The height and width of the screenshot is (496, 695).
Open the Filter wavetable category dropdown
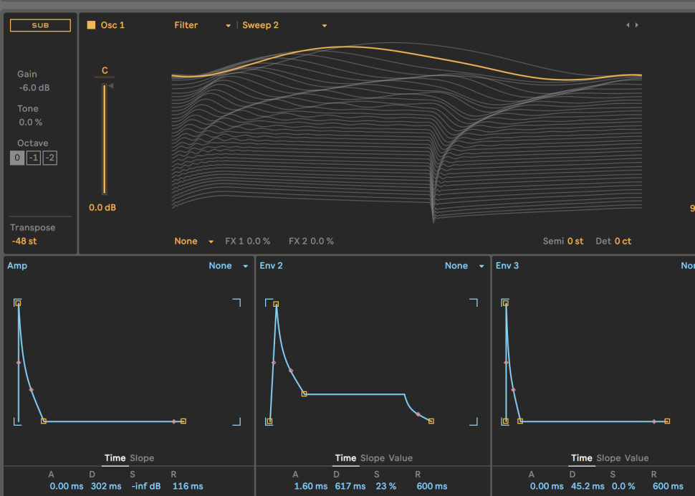tap(203, 25)
